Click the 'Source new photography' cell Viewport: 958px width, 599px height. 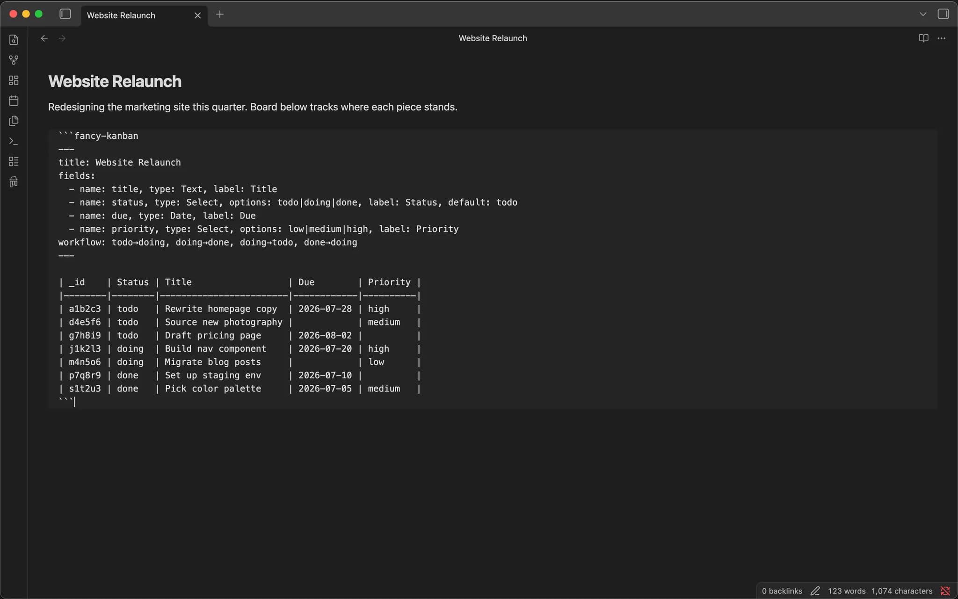pos(224,322)
